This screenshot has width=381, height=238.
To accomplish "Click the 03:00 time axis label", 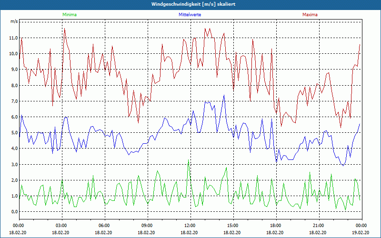I will coord(62,226).
